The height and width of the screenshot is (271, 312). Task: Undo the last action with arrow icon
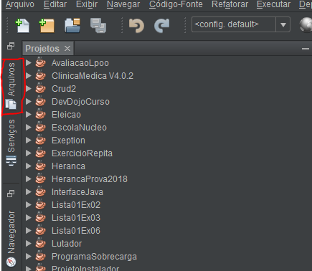pyautogui.click(x=136, y=26)
